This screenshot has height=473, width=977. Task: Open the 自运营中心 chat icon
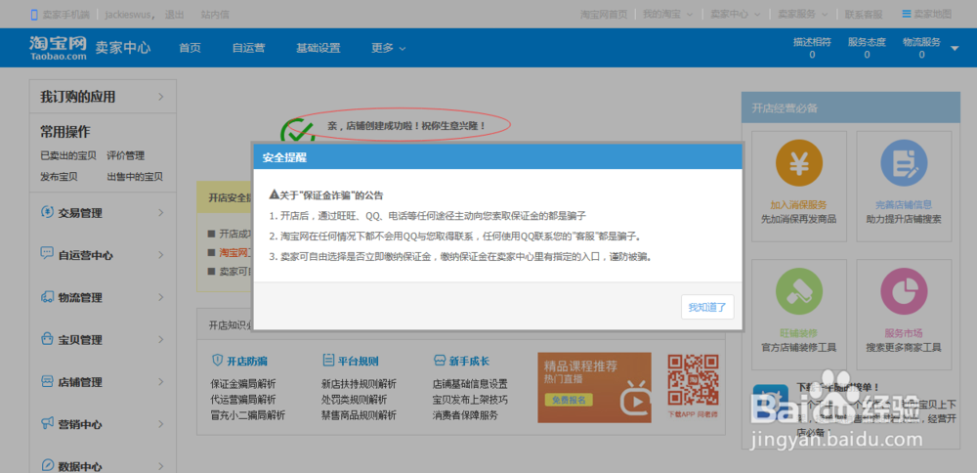click(x=47, y=254)
